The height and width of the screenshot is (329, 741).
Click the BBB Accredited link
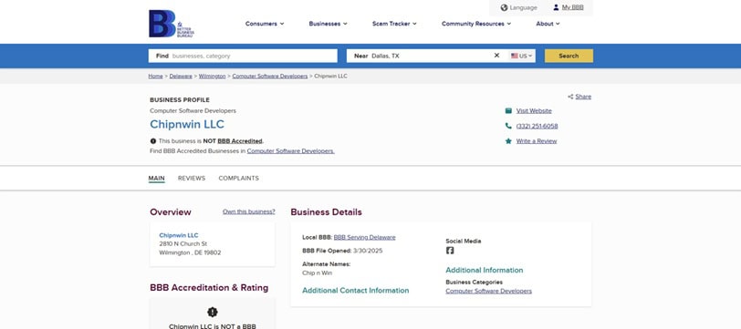tap(240, 141)
